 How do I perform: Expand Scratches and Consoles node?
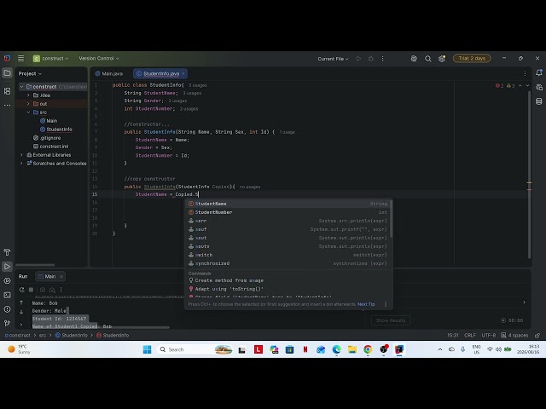point(21,164)
